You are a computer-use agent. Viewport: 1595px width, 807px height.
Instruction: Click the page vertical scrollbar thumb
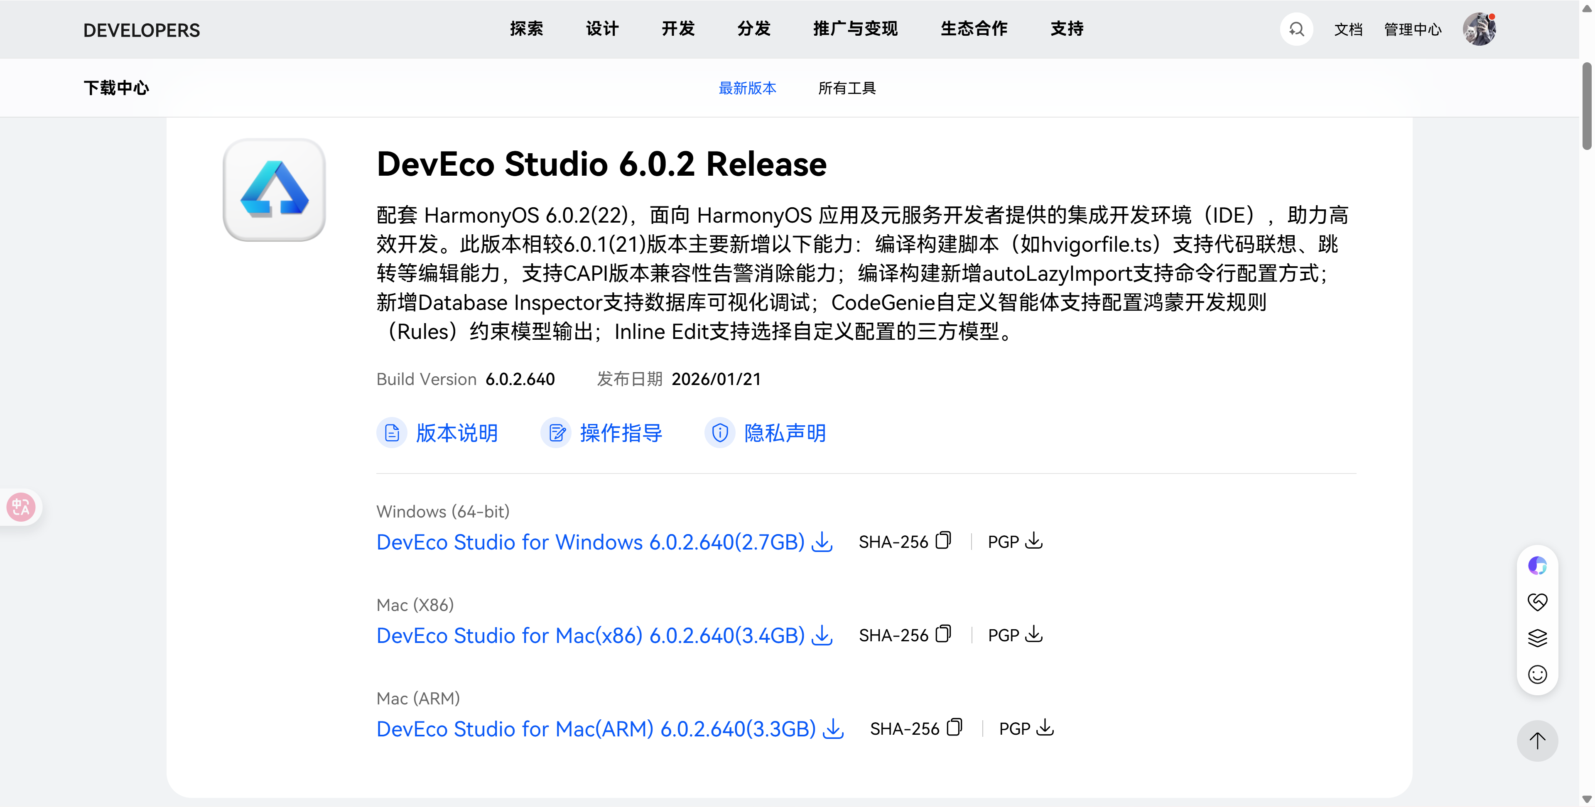[x=1586, y=105]
